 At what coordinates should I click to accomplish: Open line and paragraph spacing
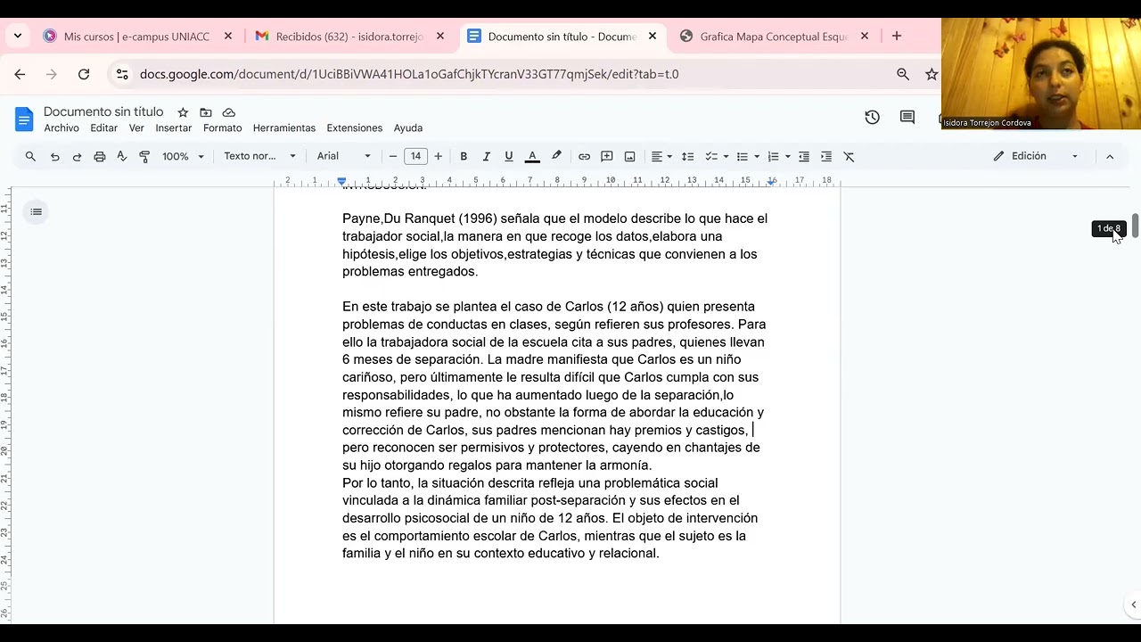[x=687, y=156]
